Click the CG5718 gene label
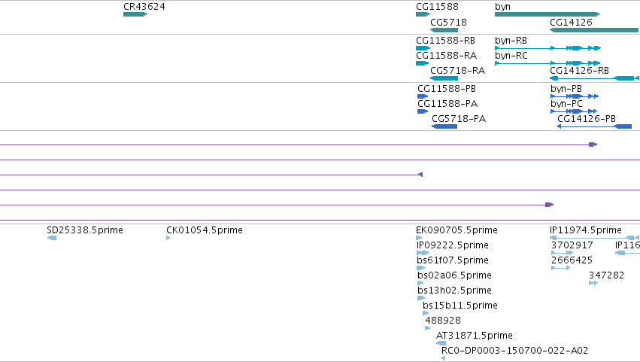The height and width of the screenshot is (362, 640). 448,23
